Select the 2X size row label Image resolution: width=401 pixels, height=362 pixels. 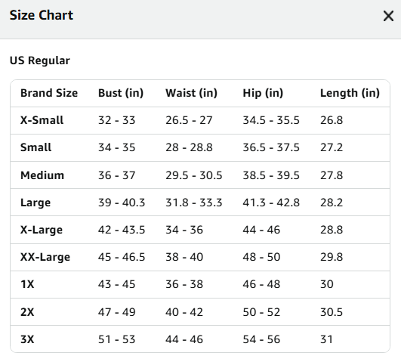27,312
